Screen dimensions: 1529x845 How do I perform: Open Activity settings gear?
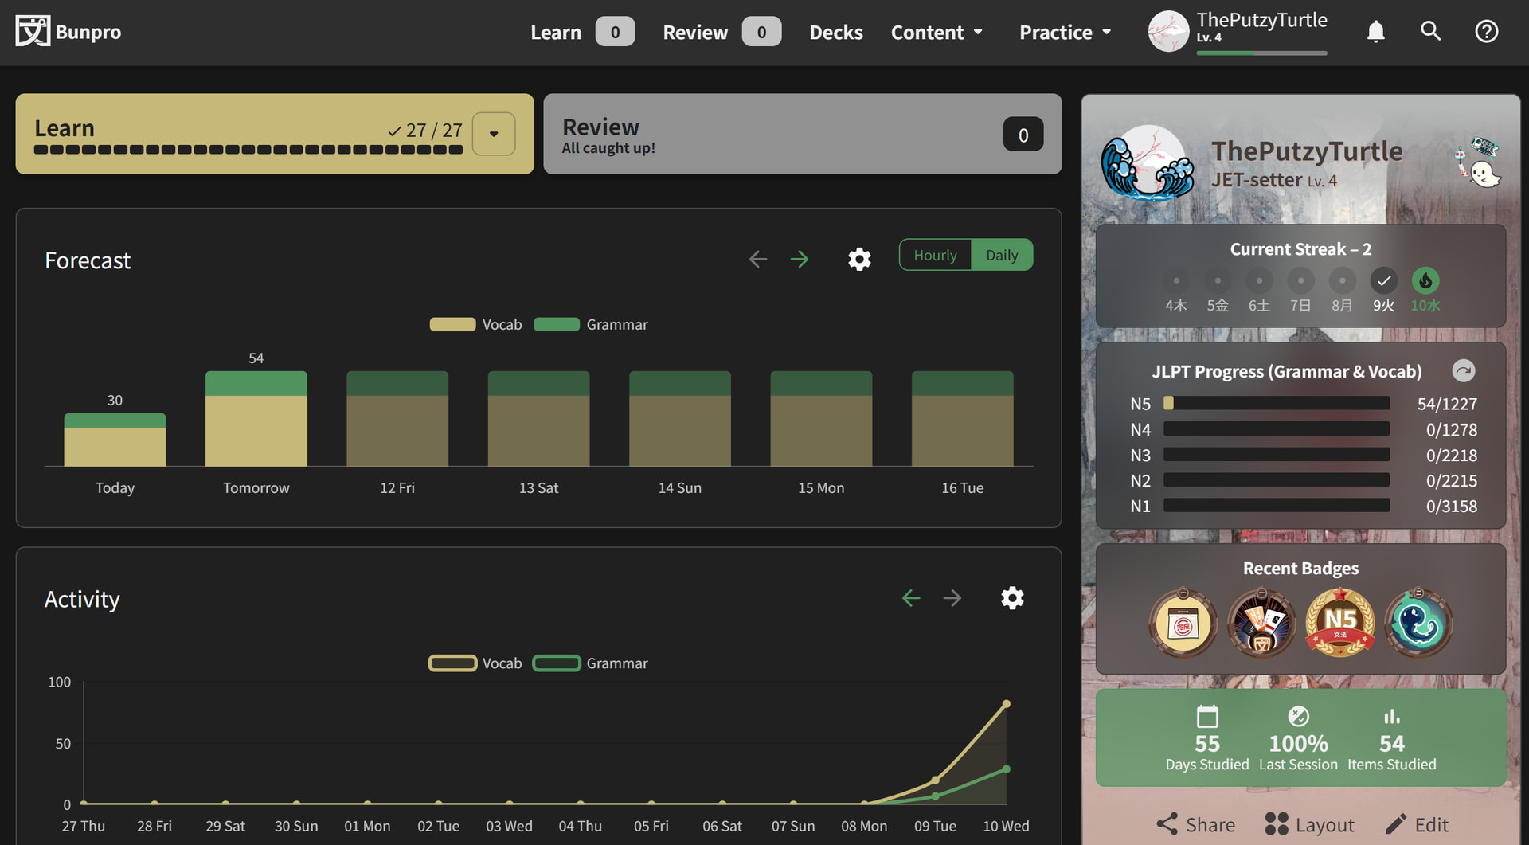coord(1012,597)
